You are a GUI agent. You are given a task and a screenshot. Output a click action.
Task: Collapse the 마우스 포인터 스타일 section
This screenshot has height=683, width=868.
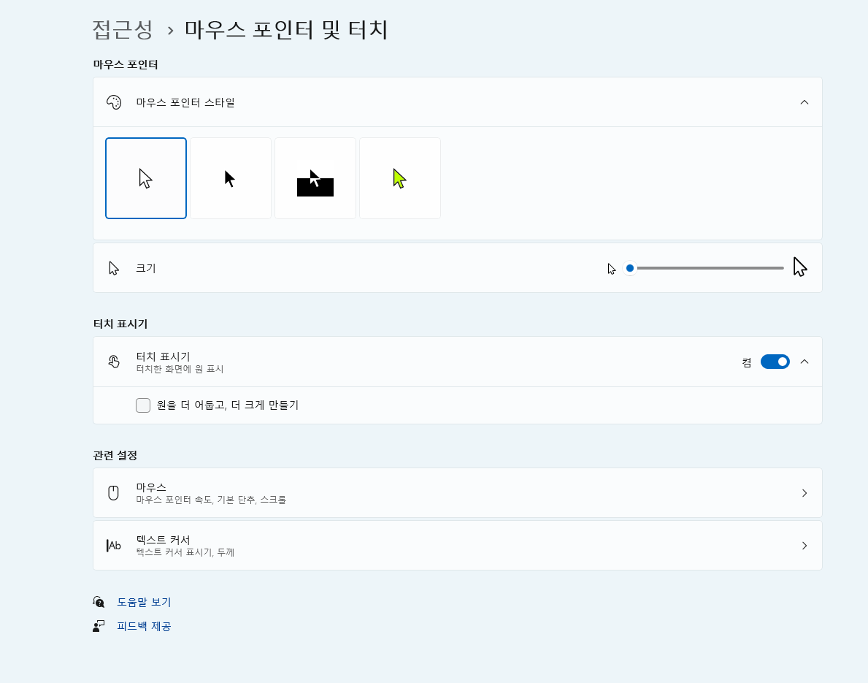coord(804,102)
